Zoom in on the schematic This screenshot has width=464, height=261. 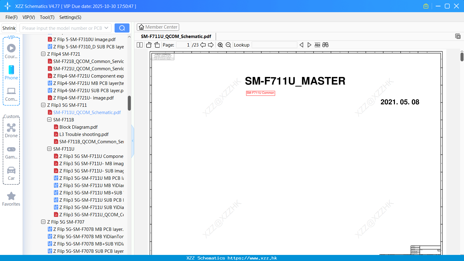220,45
